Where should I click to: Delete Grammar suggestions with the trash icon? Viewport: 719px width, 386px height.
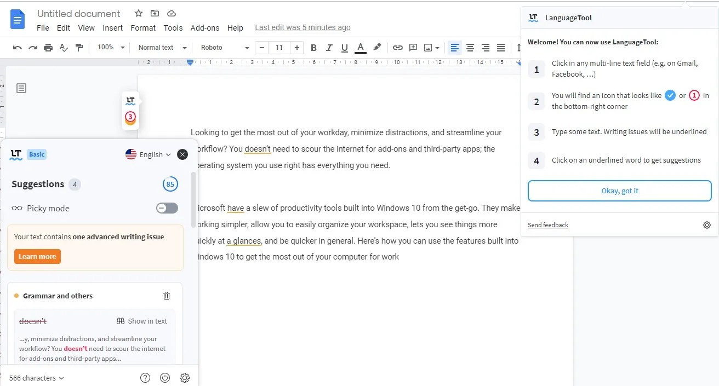167,295
